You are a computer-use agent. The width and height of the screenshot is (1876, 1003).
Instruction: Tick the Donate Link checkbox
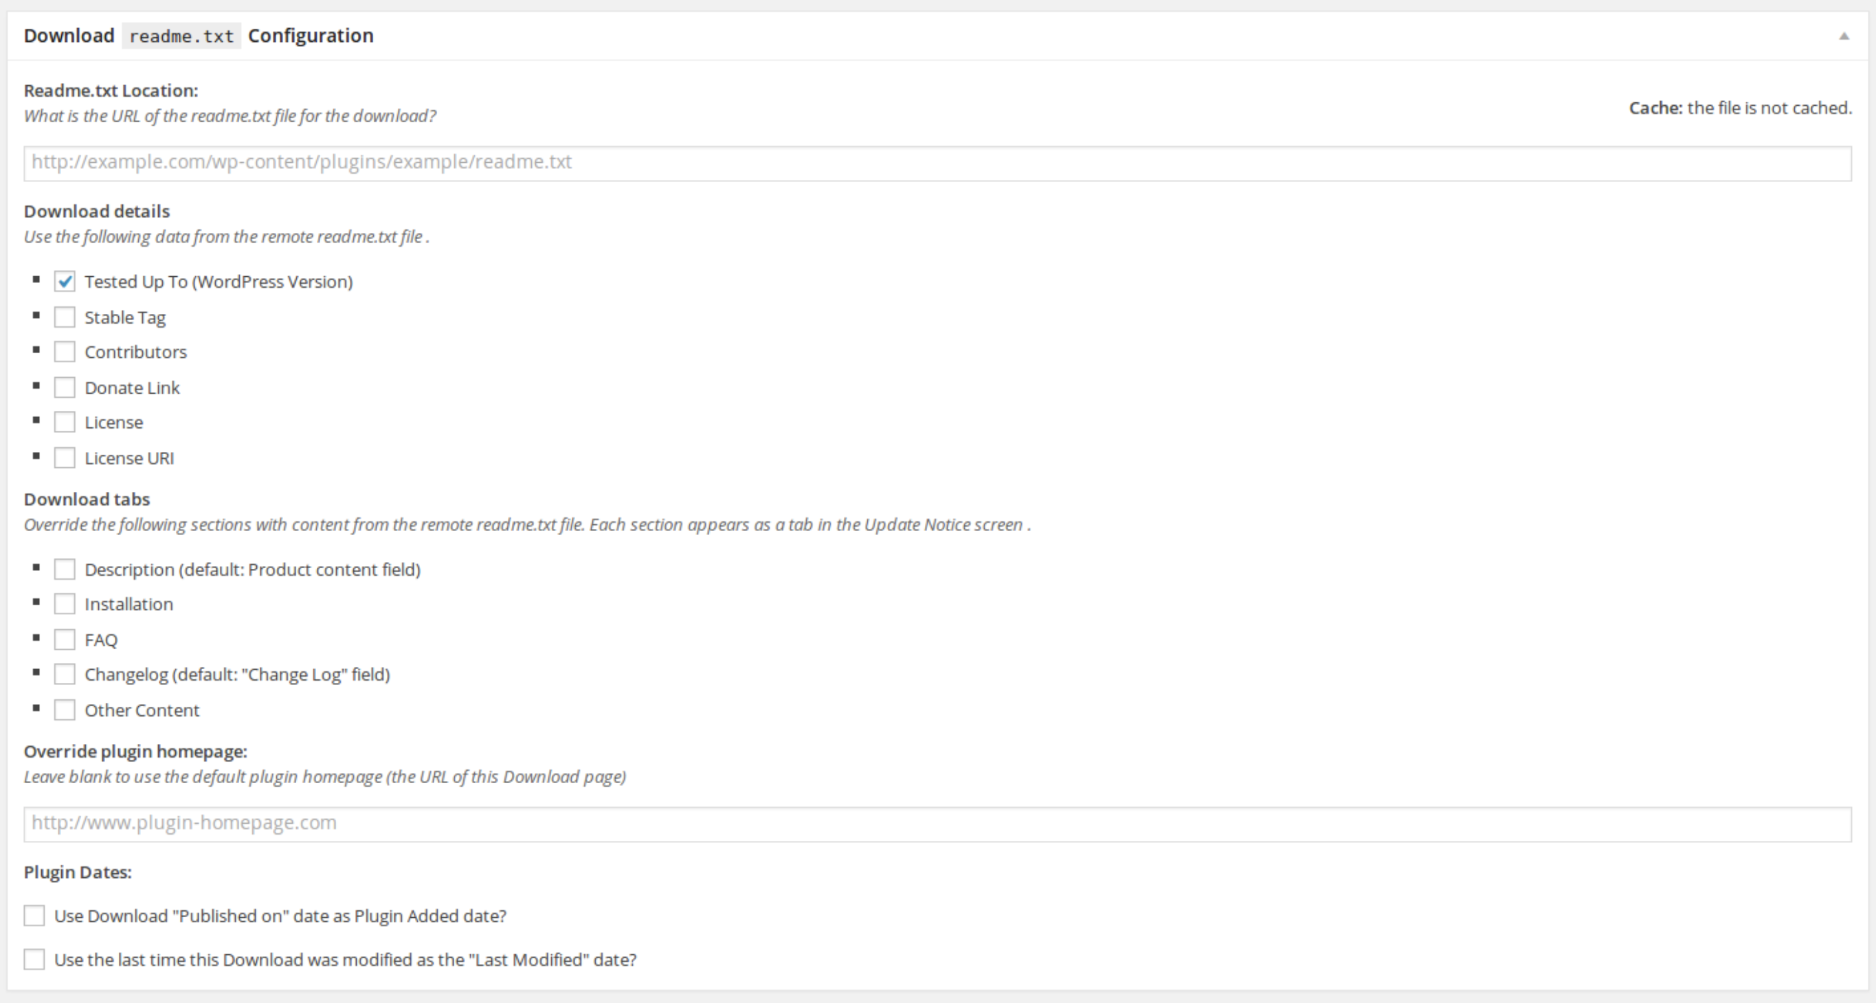pos(65,387)
